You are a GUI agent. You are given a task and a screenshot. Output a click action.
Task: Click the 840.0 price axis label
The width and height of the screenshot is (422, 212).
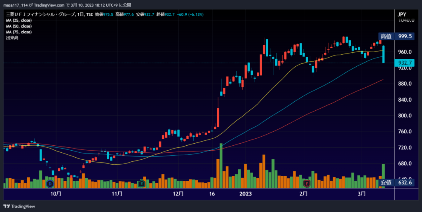coord(406,100)
